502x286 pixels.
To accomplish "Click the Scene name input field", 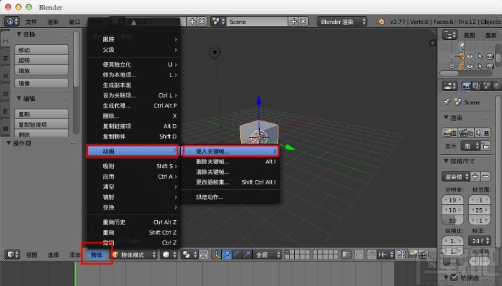I will [257, 22].
